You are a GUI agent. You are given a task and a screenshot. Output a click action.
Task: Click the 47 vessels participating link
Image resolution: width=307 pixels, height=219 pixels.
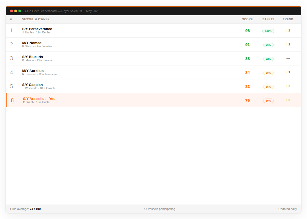[x=160, y=209]
